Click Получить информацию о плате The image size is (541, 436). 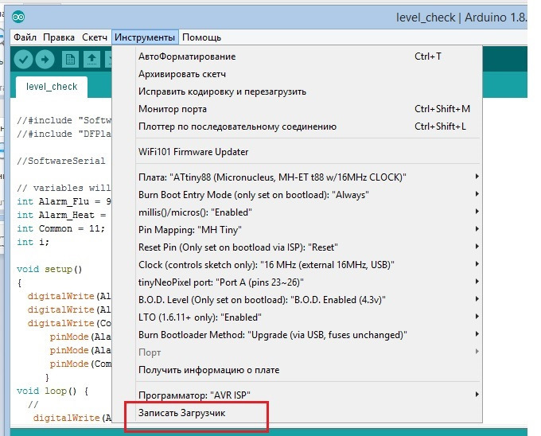pos(297,370)
